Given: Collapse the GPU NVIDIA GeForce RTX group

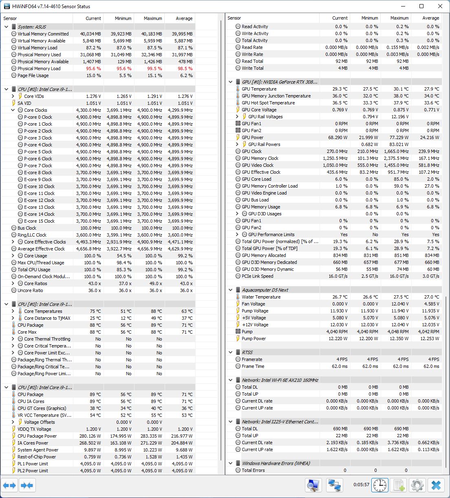Looking at the screenshot, I should pos(231,82).
